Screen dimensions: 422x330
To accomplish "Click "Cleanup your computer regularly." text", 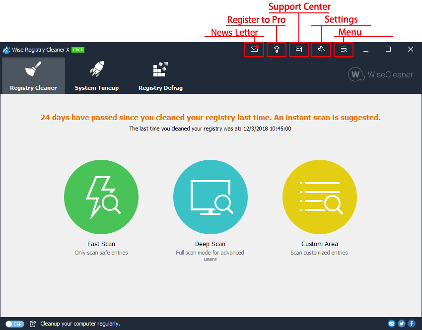I will point(80,324).
